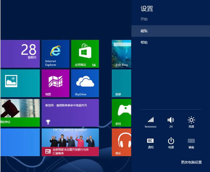Open the plain blue tile beside BRICS news
Viewport: 210px width, 172px height.
[20, 142]
